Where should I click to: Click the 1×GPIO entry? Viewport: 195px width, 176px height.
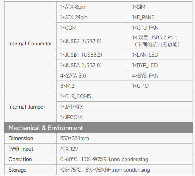(160, 86)
